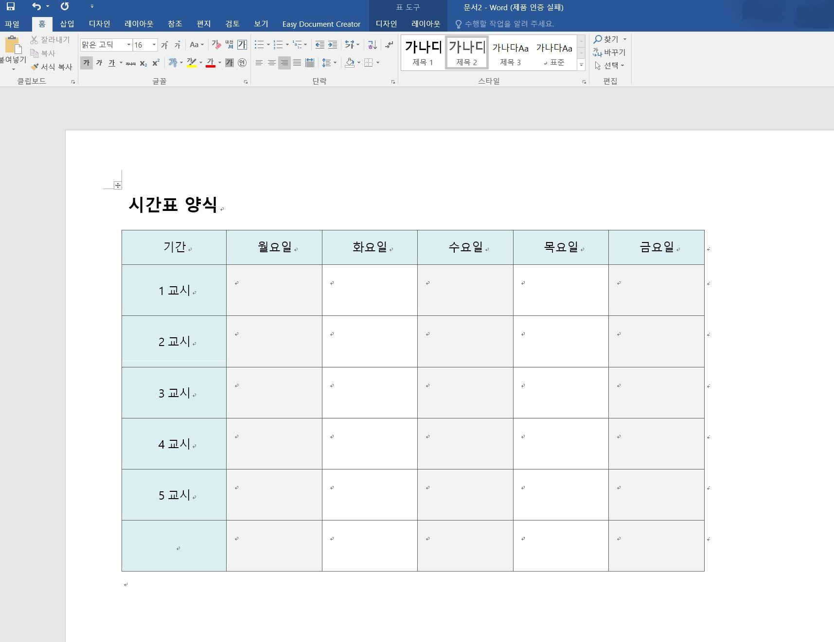Toggle subscript formatting
This screenshot has height=642, width=834.
(143, 63)
